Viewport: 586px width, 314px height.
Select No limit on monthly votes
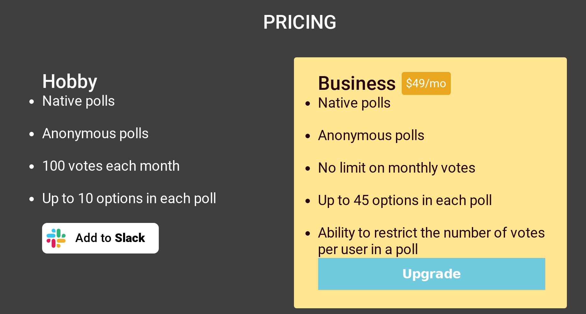click(x=396, y=168)
